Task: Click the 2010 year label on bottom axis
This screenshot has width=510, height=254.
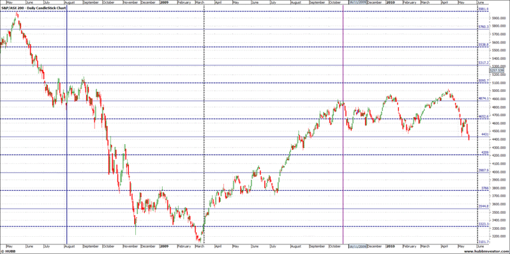Action: click(x=390, y=246)
